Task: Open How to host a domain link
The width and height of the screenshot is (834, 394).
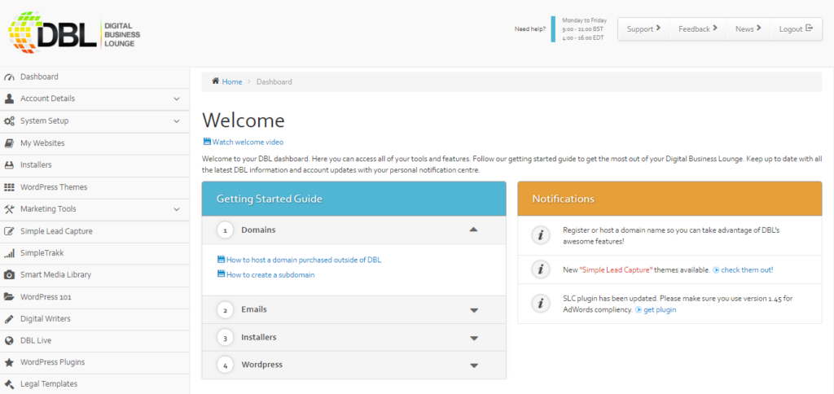Action: [x=304, y=260]
